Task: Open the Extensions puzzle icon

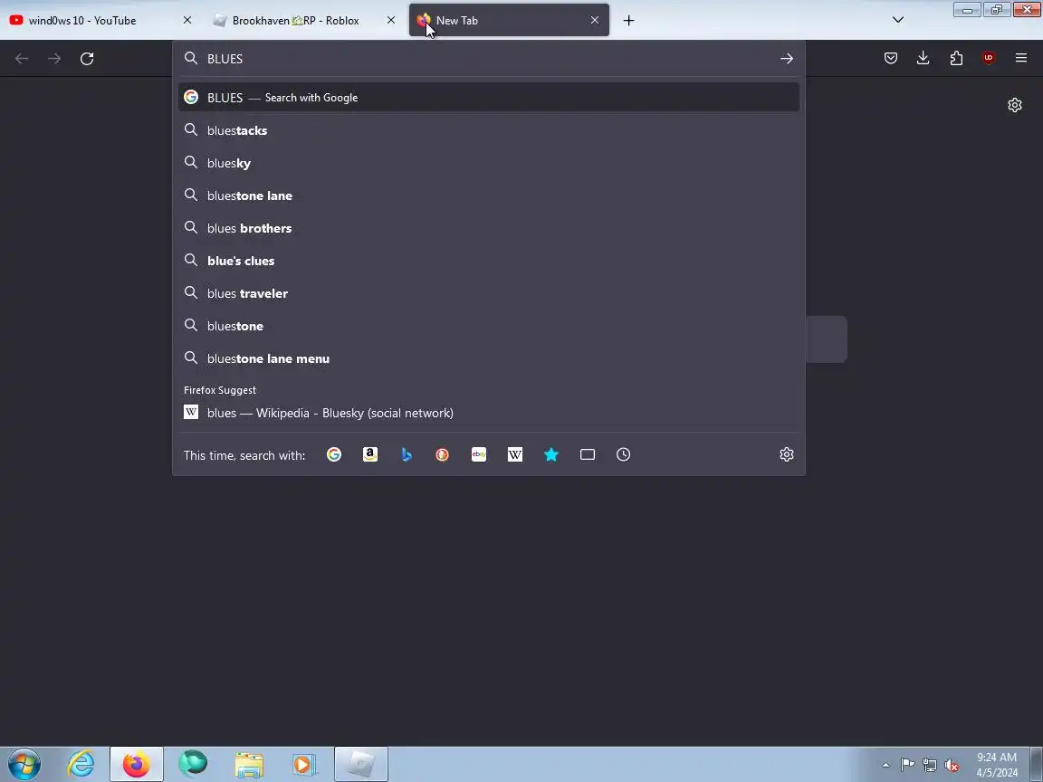Action: click(x=956, y=59)
